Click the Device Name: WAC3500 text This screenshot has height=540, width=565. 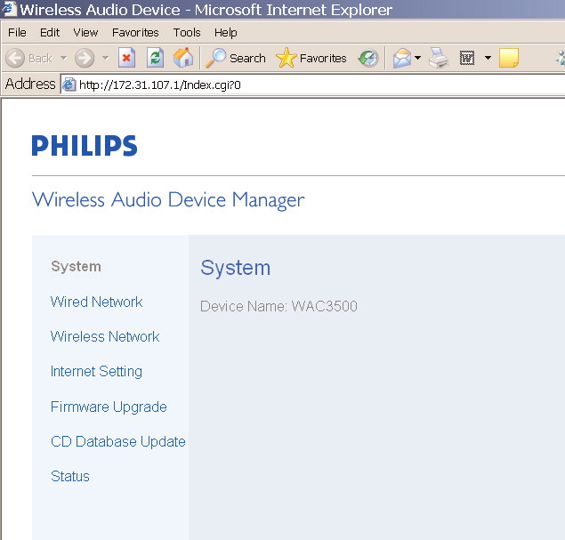pos(278,306)
